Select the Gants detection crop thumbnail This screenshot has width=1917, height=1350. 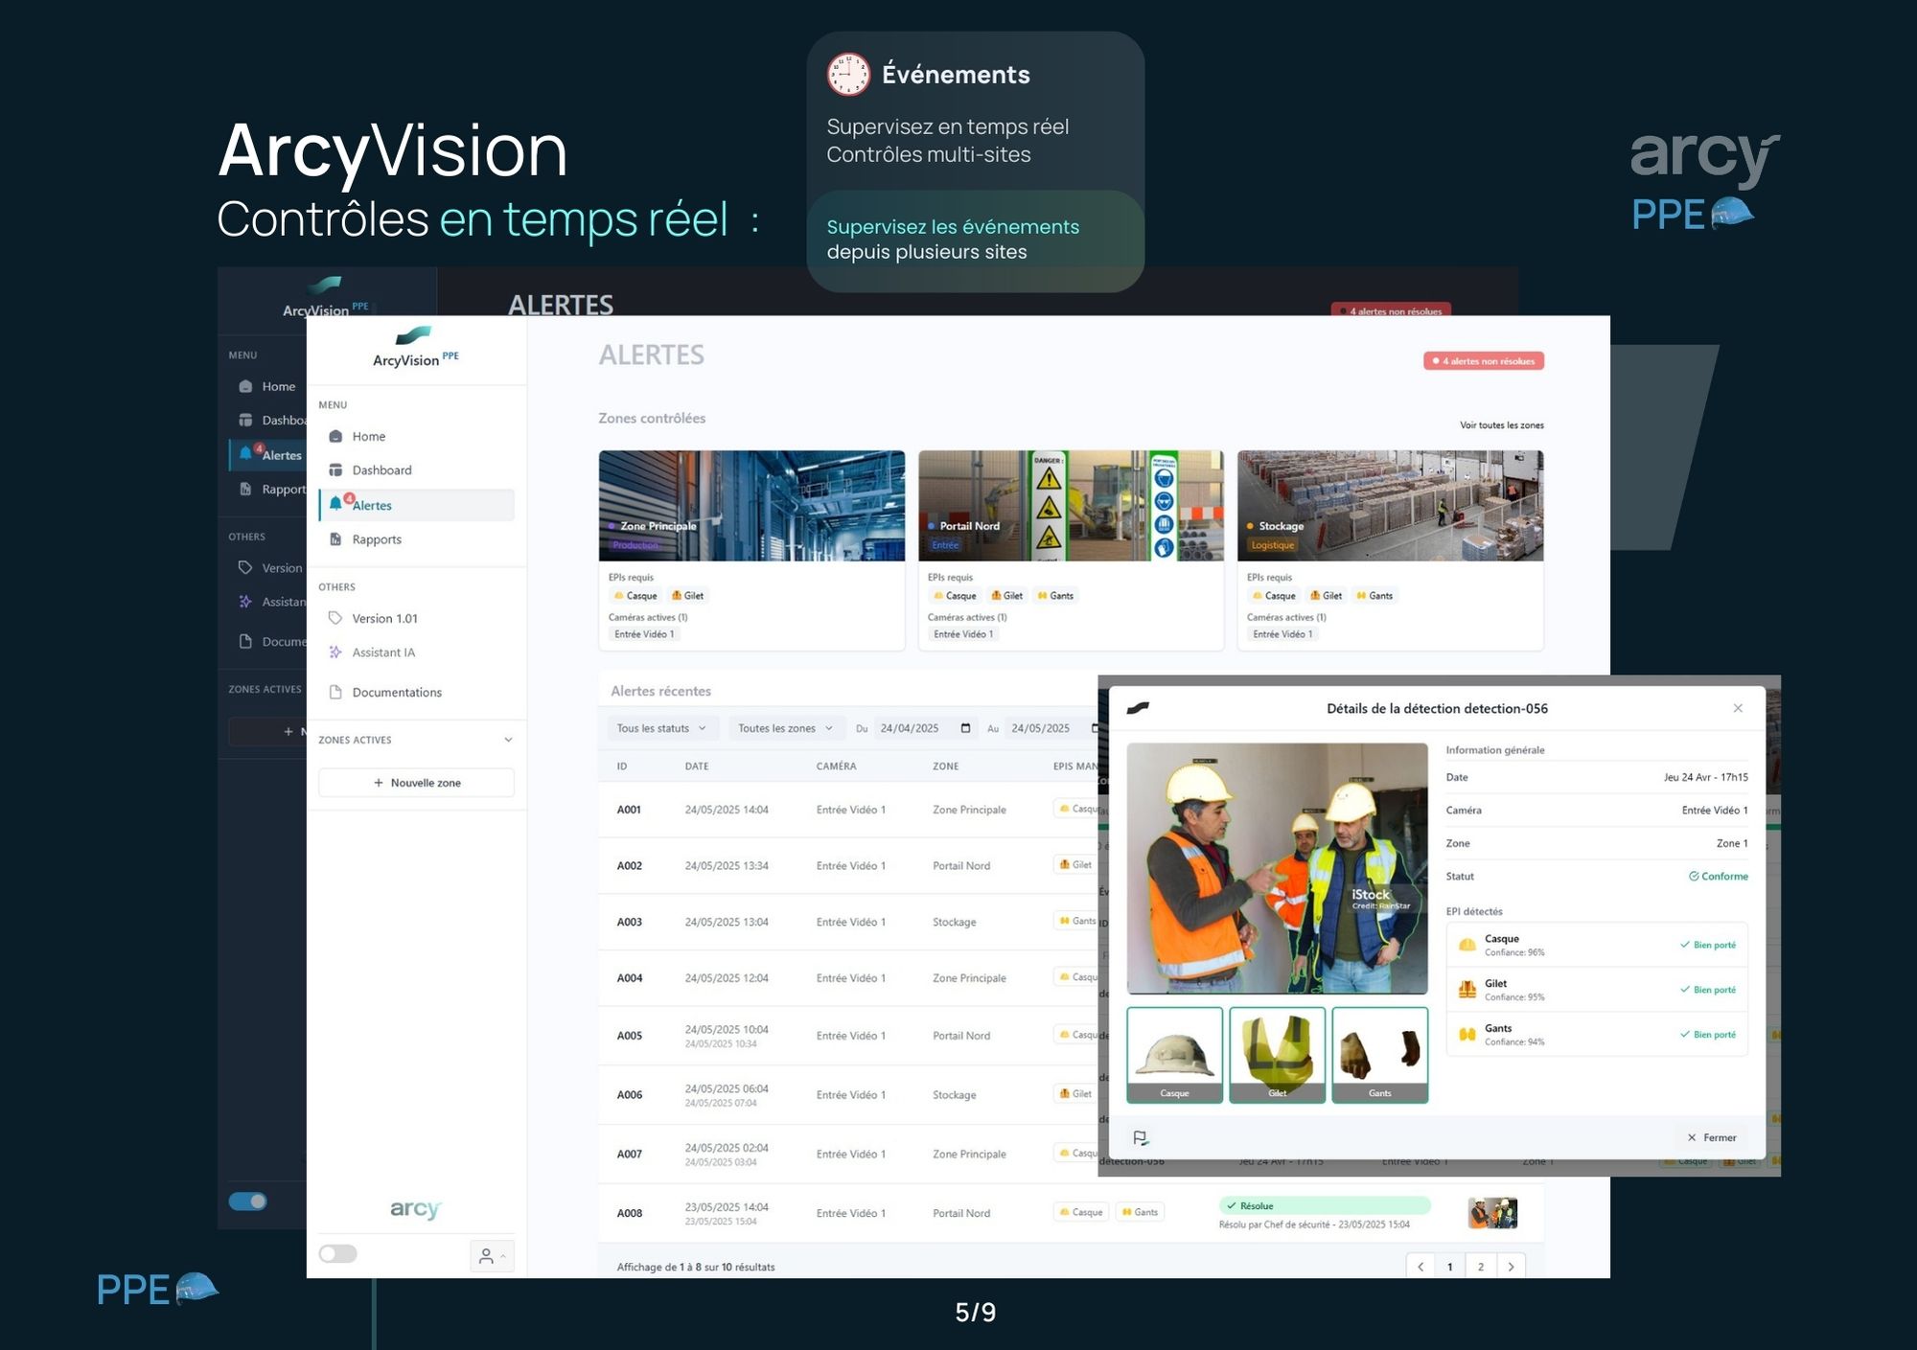pyautogui.click(x=1380, y=1055)
